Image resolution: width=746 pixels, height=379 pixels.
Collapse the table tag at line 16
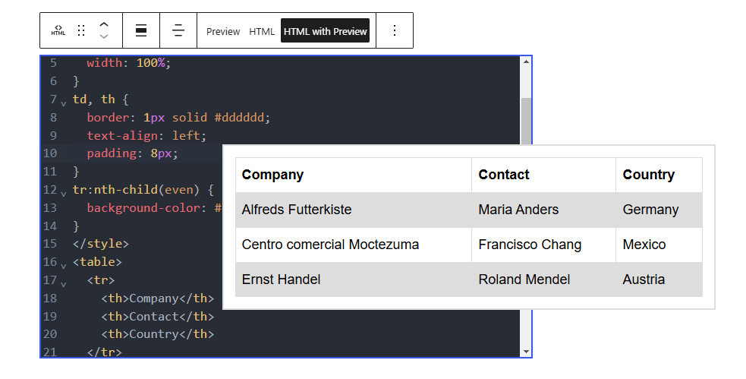tap(64, 264)
